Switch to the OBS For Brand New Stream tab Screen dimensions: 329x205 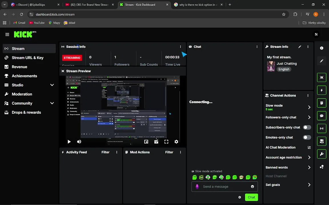90,5
